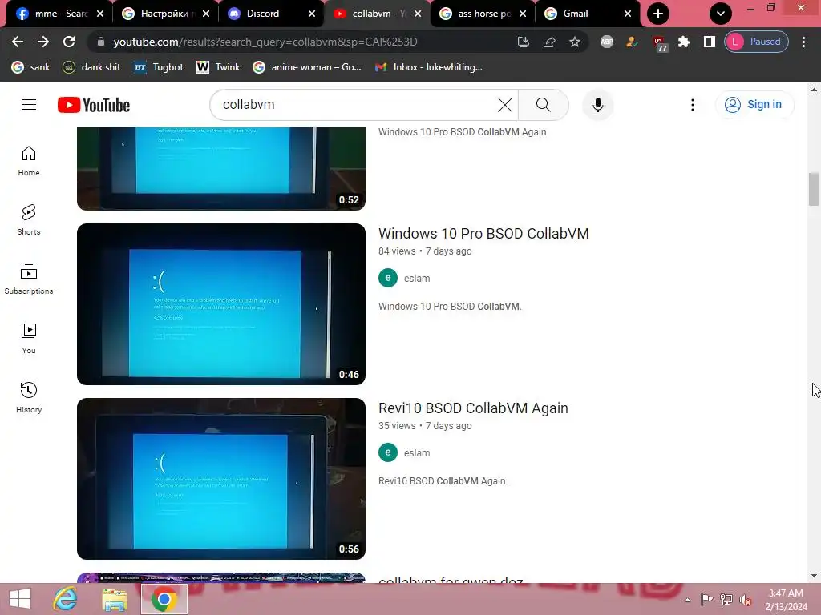
Task: Open the 0:52 BSOD video thumbnail
Action: pos(221,168)
